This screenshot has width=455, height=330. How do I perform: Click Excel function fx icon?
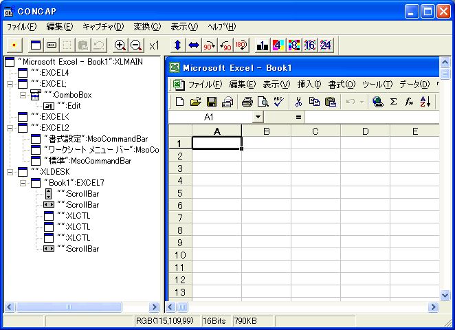click(x=409, y=102)
